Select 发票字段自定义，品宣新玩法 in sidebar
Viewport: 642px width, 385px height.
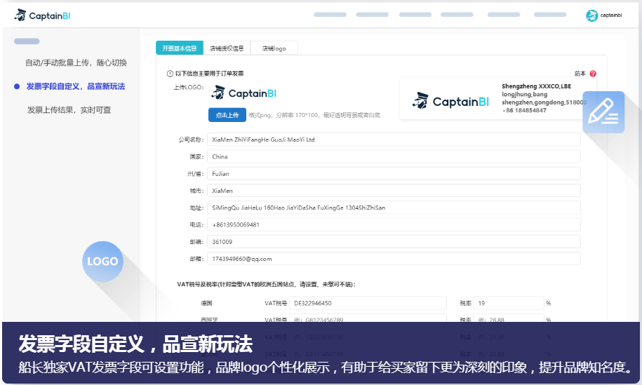pyautogui.click(x=76, y=86)
